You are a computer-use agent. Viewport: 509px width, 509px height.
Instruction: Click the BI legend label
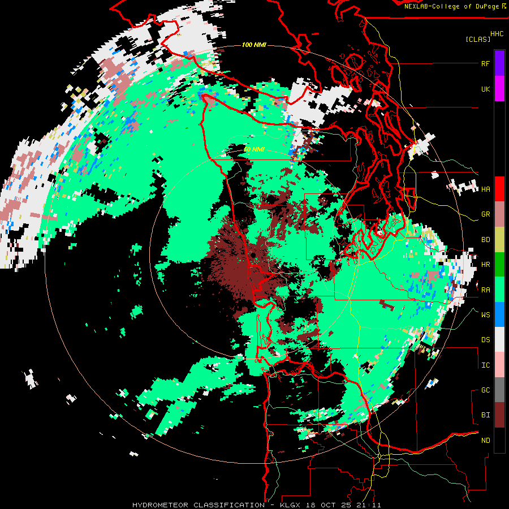pos(485,415)
